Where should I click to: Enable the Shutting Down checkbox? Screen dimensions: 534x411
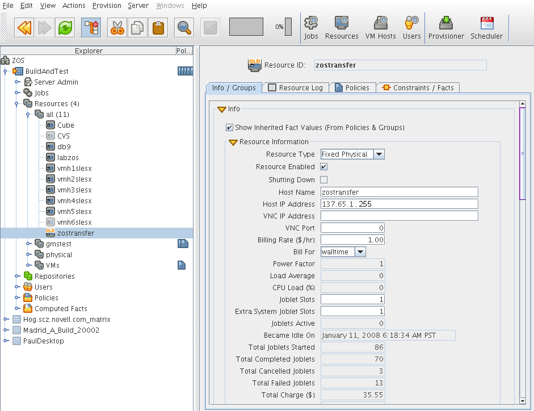(324, 180)
